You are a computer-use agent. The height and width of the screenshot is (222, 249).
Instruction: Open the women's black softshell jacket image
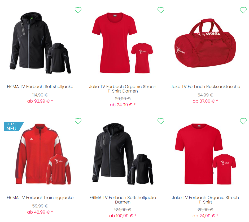point(123,154)
